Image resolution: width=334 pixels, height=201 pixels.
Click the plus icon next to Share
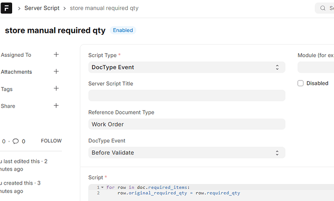[56, 106]
